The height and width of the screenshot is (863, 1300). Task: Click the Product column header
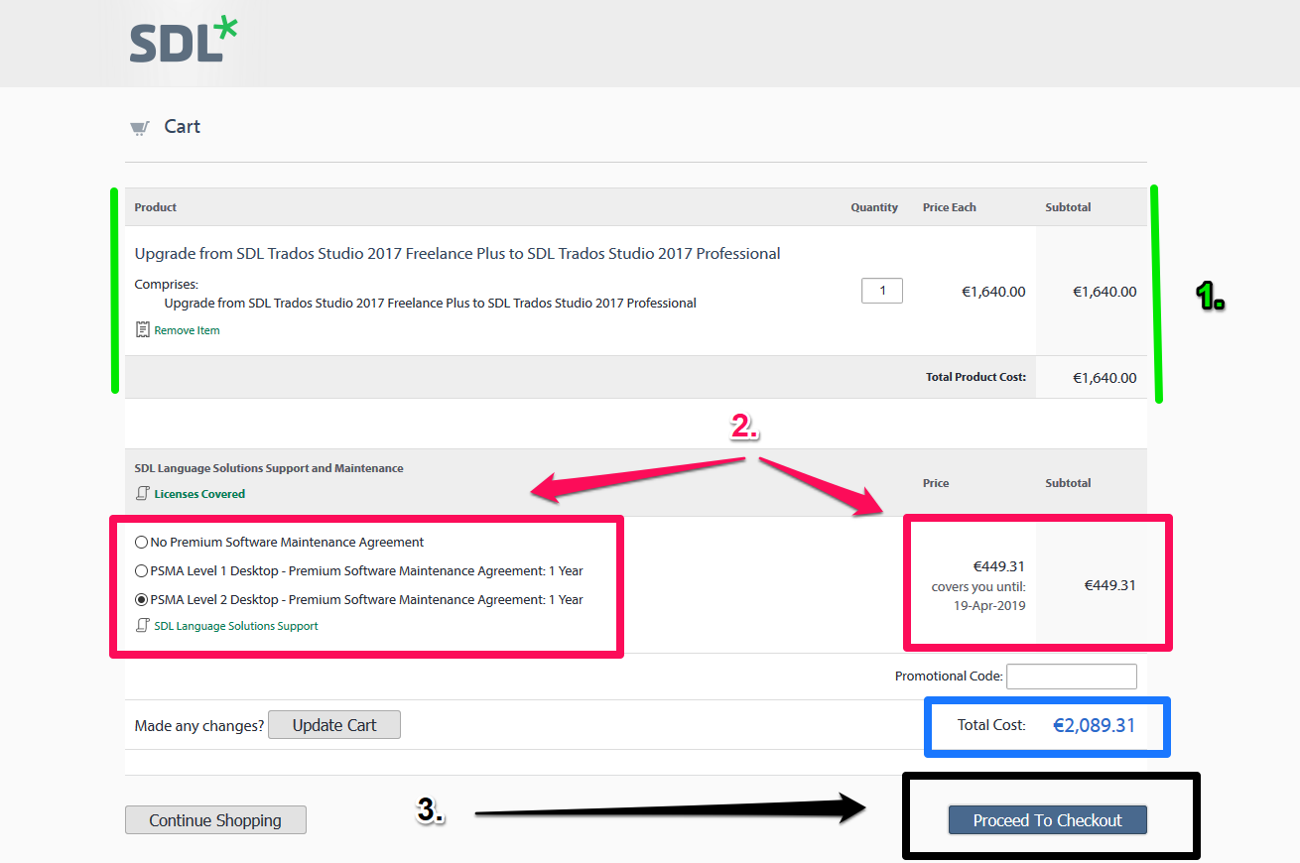coord(156,207)
